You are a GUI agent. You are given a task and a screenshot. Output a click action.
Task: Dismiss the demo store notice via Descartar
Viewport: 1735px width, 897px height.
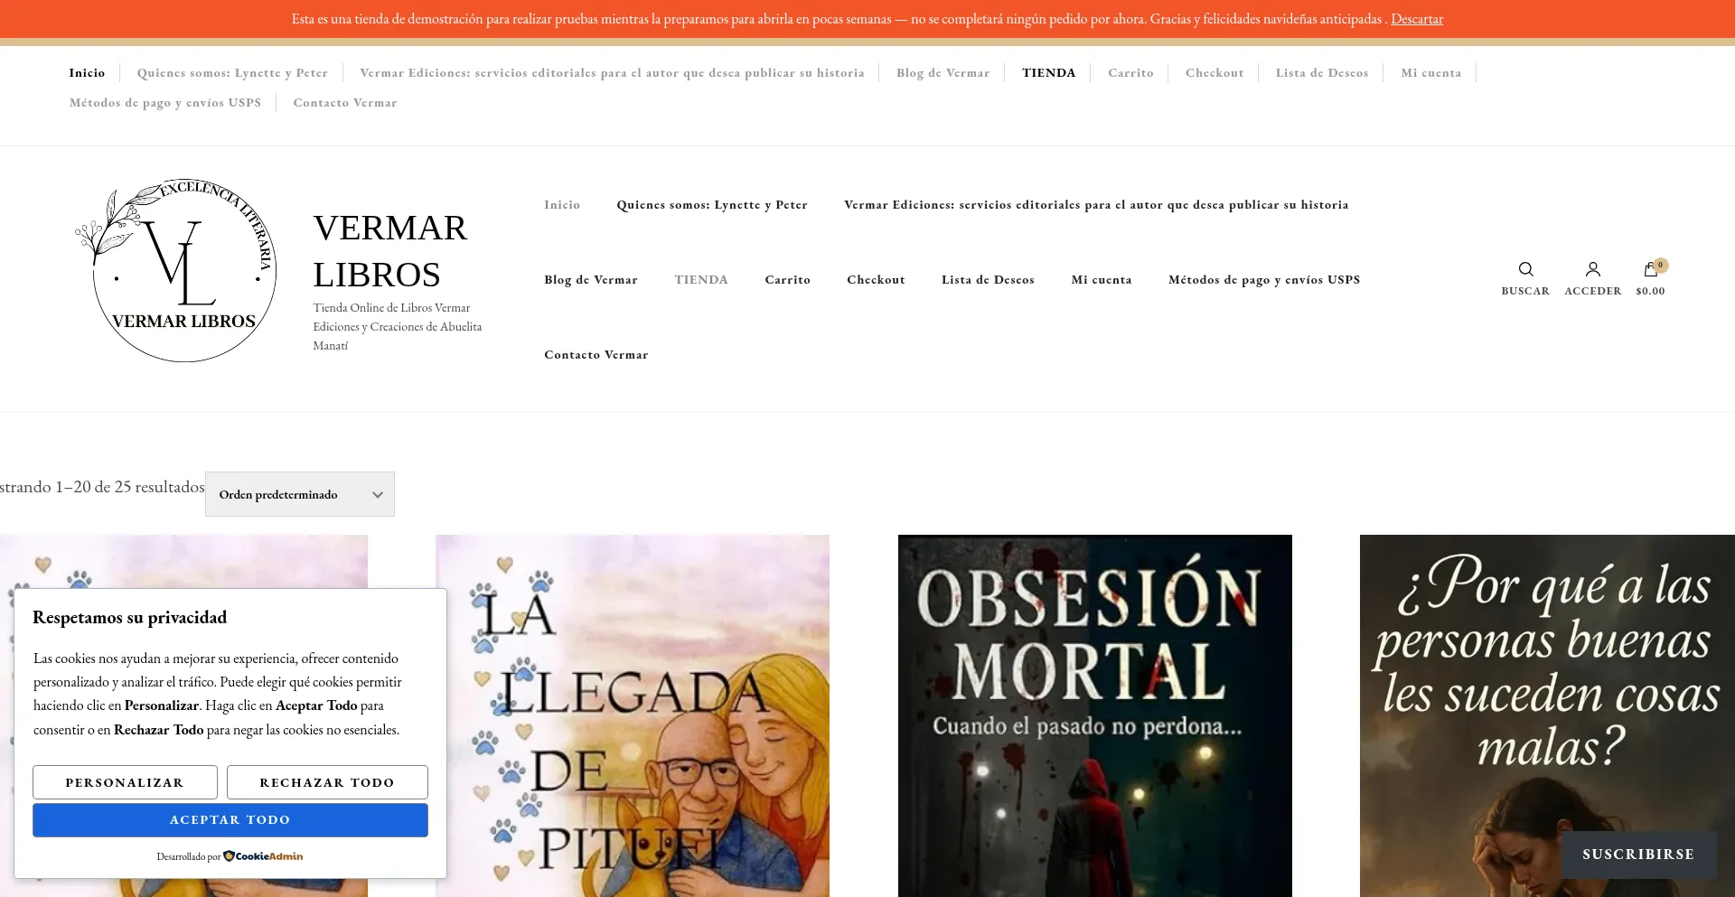[x=1416, y=19]
